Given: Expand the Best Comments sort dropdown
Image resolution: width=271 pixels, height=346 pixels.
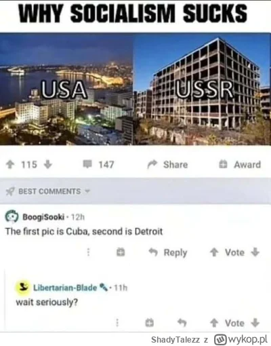Looking at the screenshot, I should (x=87, y=191).
